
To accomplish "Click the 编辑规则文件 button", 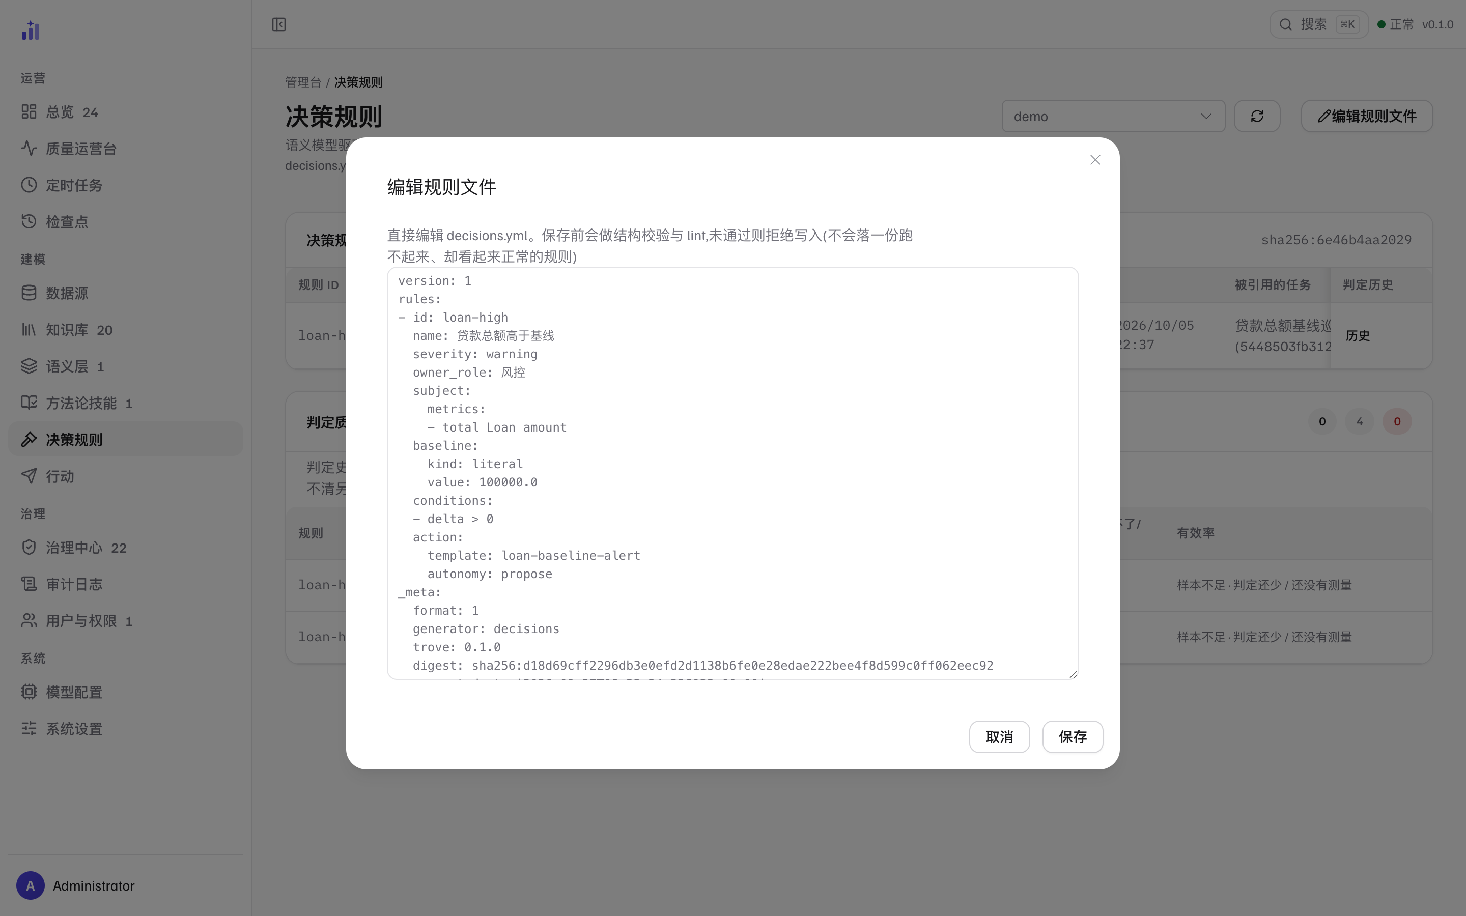I will (1367, 117).
